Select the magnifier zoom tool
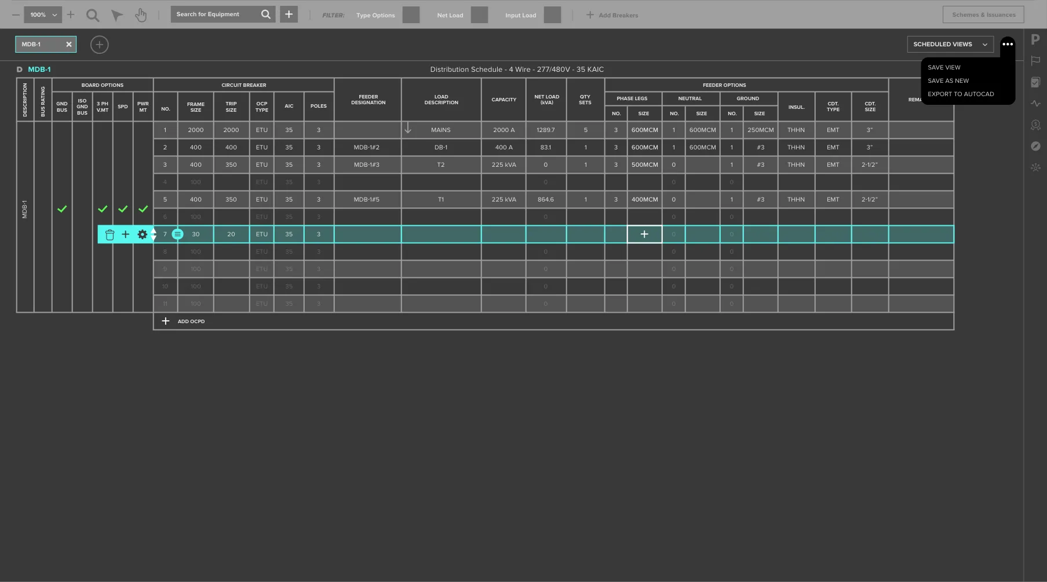 coord(93,15)
